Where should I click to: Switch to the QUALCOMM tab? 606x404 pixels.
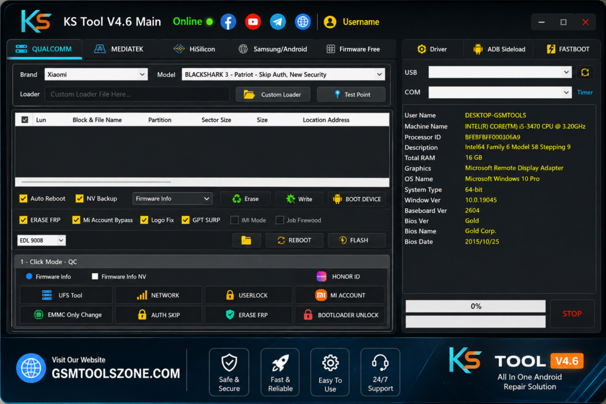44,49
